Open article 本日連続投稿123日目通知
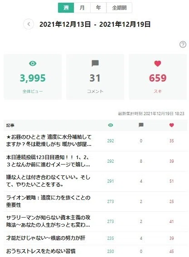189x257 pixels. 48,161
